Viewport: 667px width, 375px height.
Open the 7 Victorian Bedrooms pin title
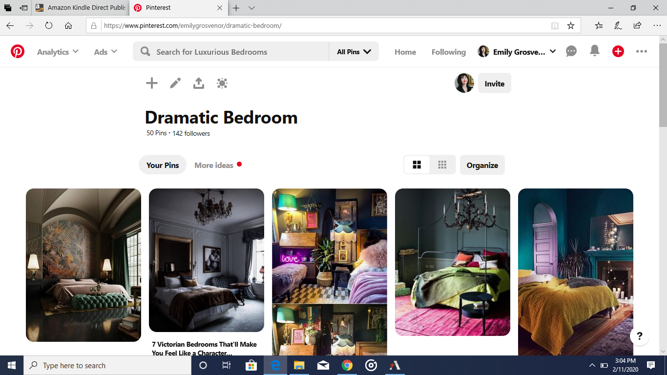tap(204, 349)
